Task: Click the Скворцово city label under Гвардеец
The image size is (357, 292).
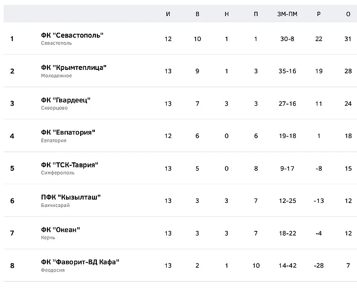Action: tap(55, 108)
